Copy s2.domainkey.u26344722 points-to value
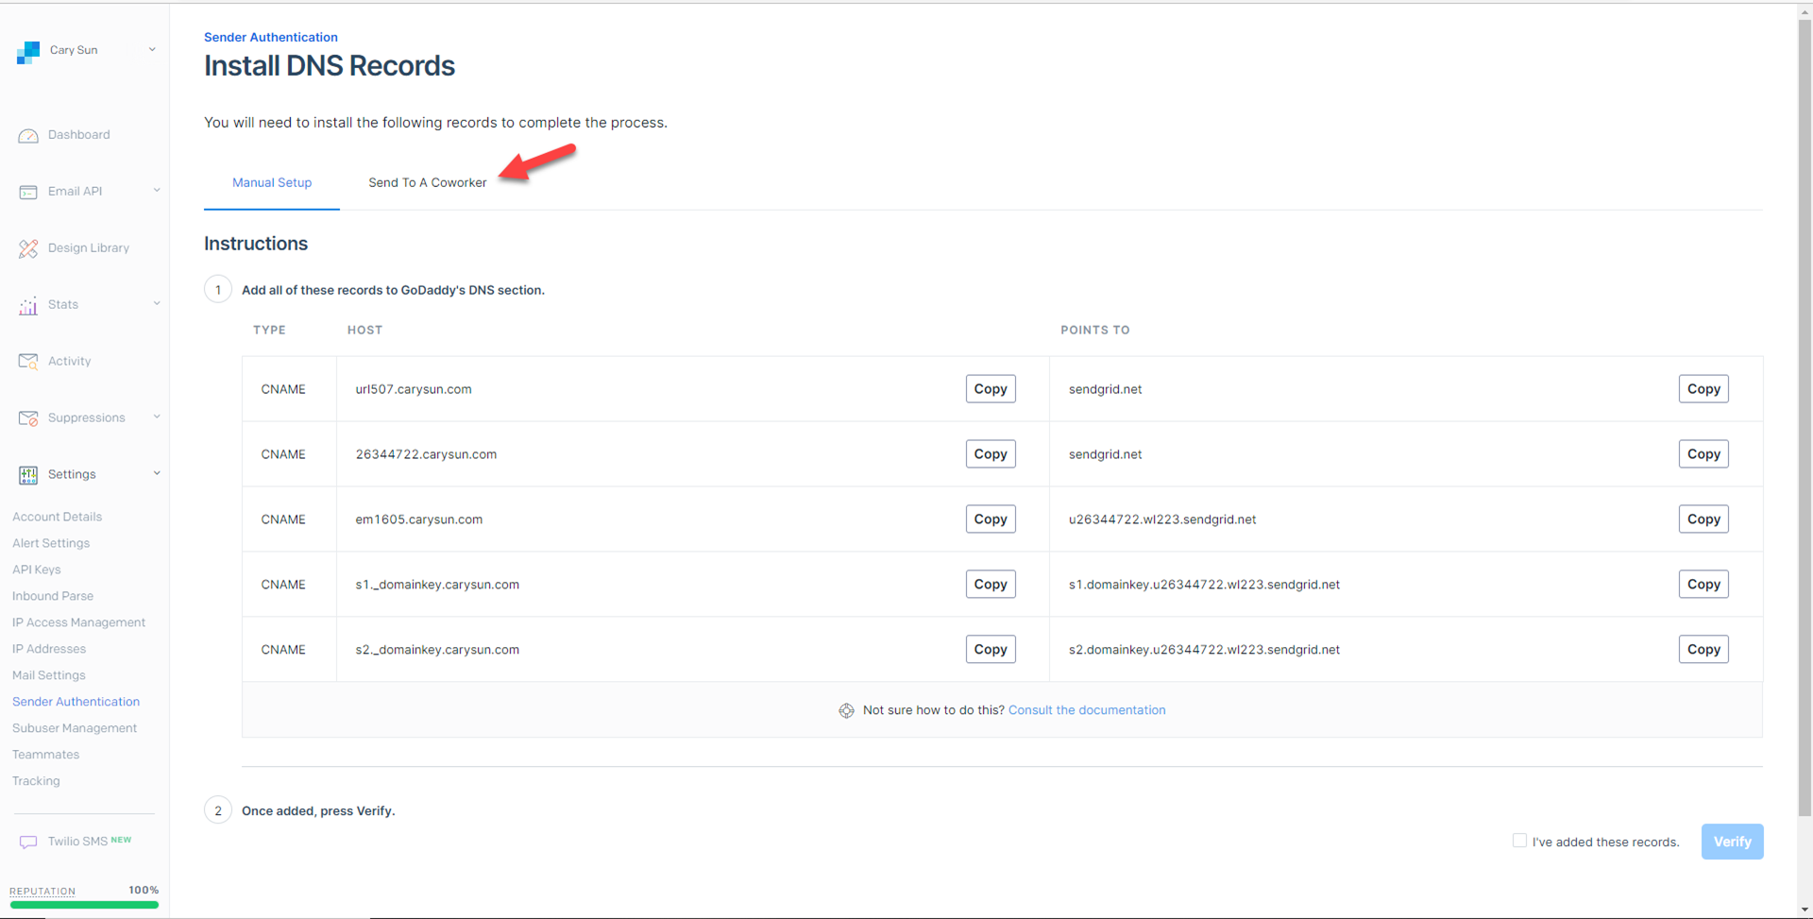This screenshot has width=1813, height=919. (x=1703, y=650)
